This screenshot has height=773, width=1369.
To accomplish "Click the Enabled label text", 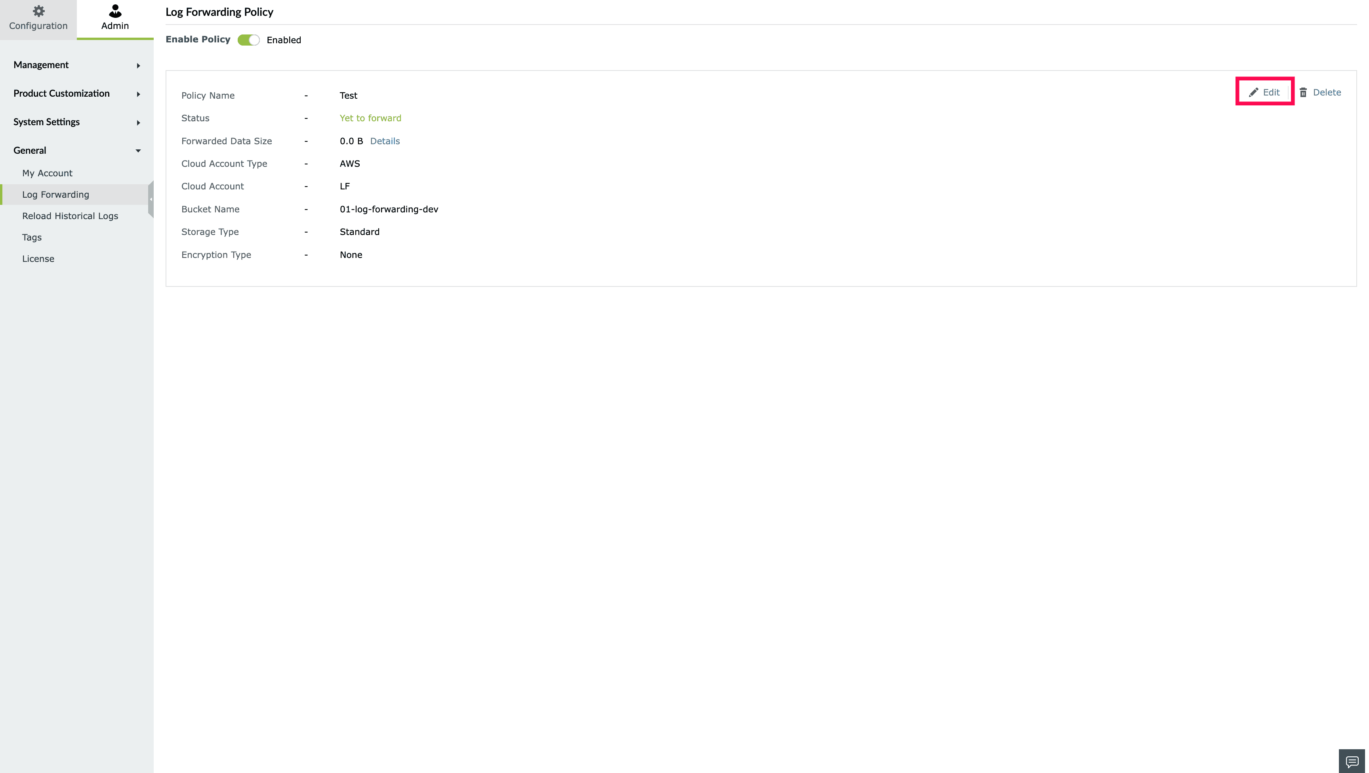I will coord(284,40).
